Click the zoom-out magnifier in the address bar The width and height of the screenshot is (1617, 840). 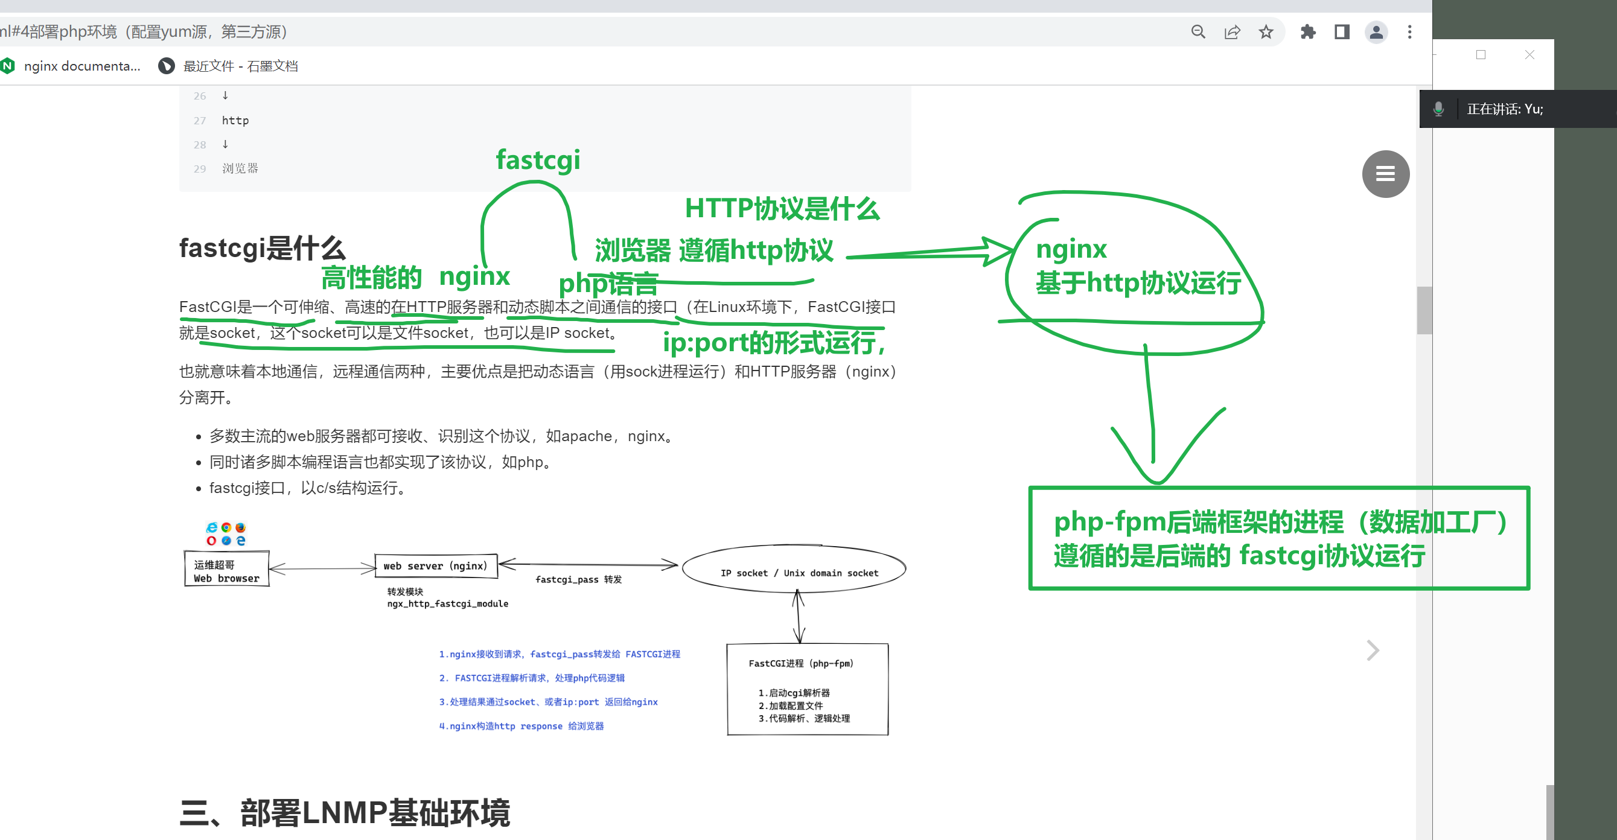click(1198, 31)
